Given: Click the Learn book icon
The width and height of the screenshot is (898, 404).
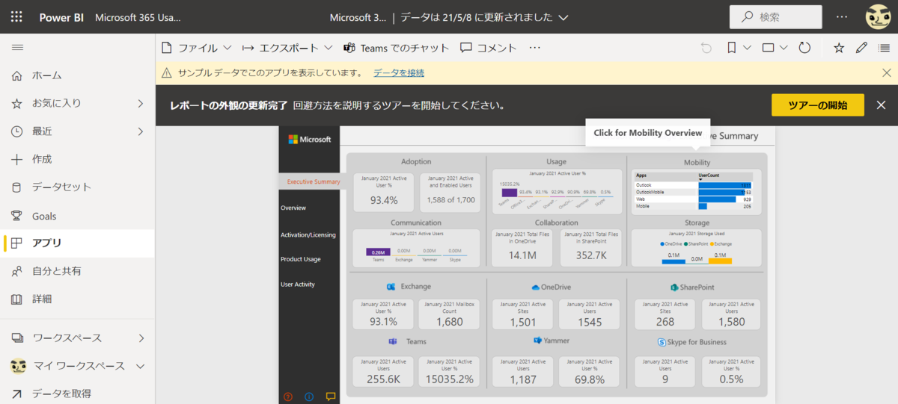Looking at the screenshot, I should click(x=17, y=299).
